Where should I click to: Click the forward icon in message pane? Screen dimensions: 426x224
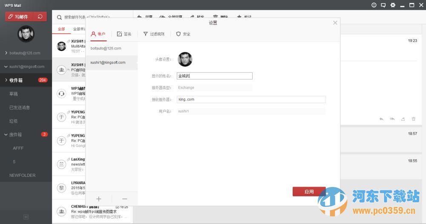point(403,119)
